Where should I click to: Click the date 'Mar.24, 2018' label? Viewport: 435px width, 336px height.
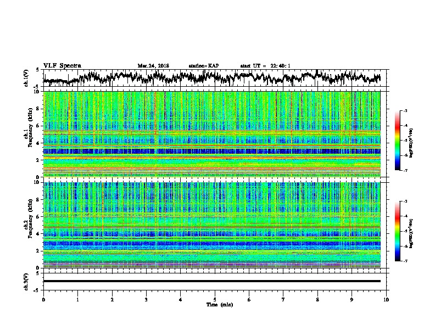pos(153,66)
